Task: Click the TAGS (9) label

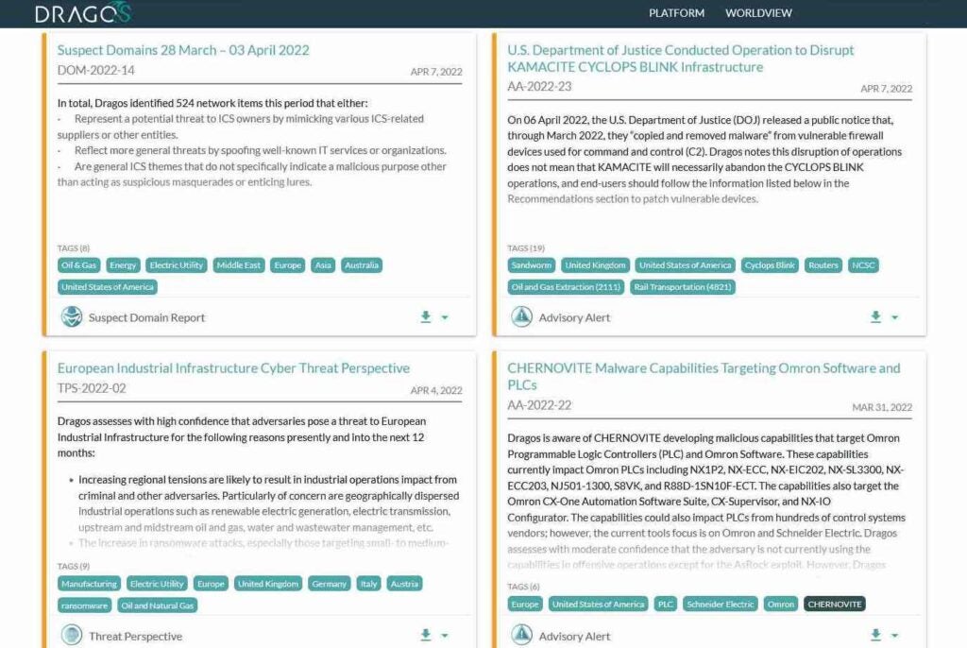Action: click(74, 566)
